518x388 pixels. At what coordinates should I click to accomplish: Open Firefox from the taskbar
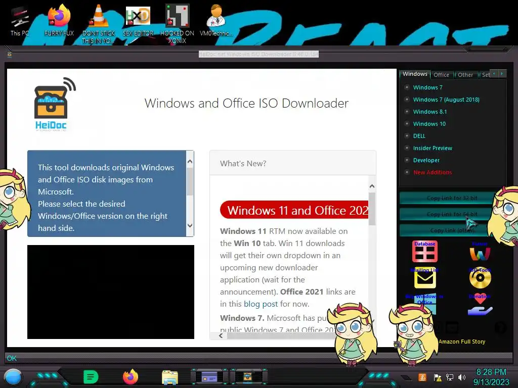(x=131, y=377)
